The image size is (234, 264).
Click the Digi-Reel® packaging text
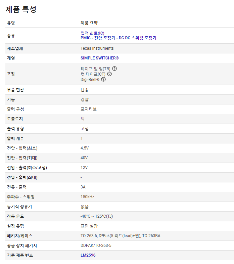coord(90,80)
